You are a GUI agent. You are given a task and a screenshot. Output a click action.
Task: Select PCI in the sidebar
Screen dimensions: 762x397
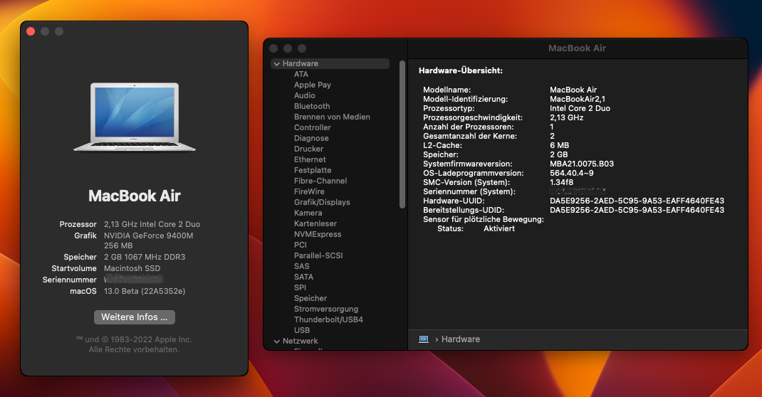pyautogui.click(x=300, y=245)
